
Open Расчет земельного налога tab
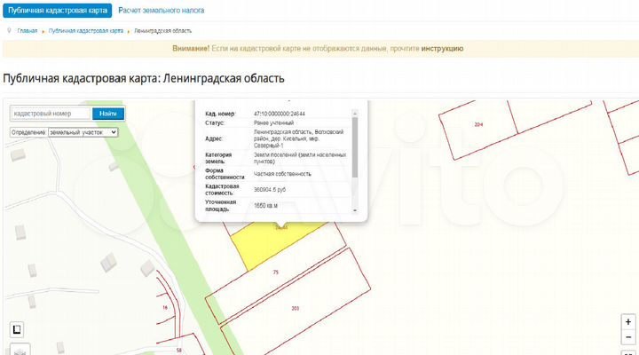(161, 11)
